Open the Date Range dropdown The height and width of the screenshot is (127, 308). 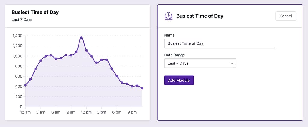(x=200, y=63)
